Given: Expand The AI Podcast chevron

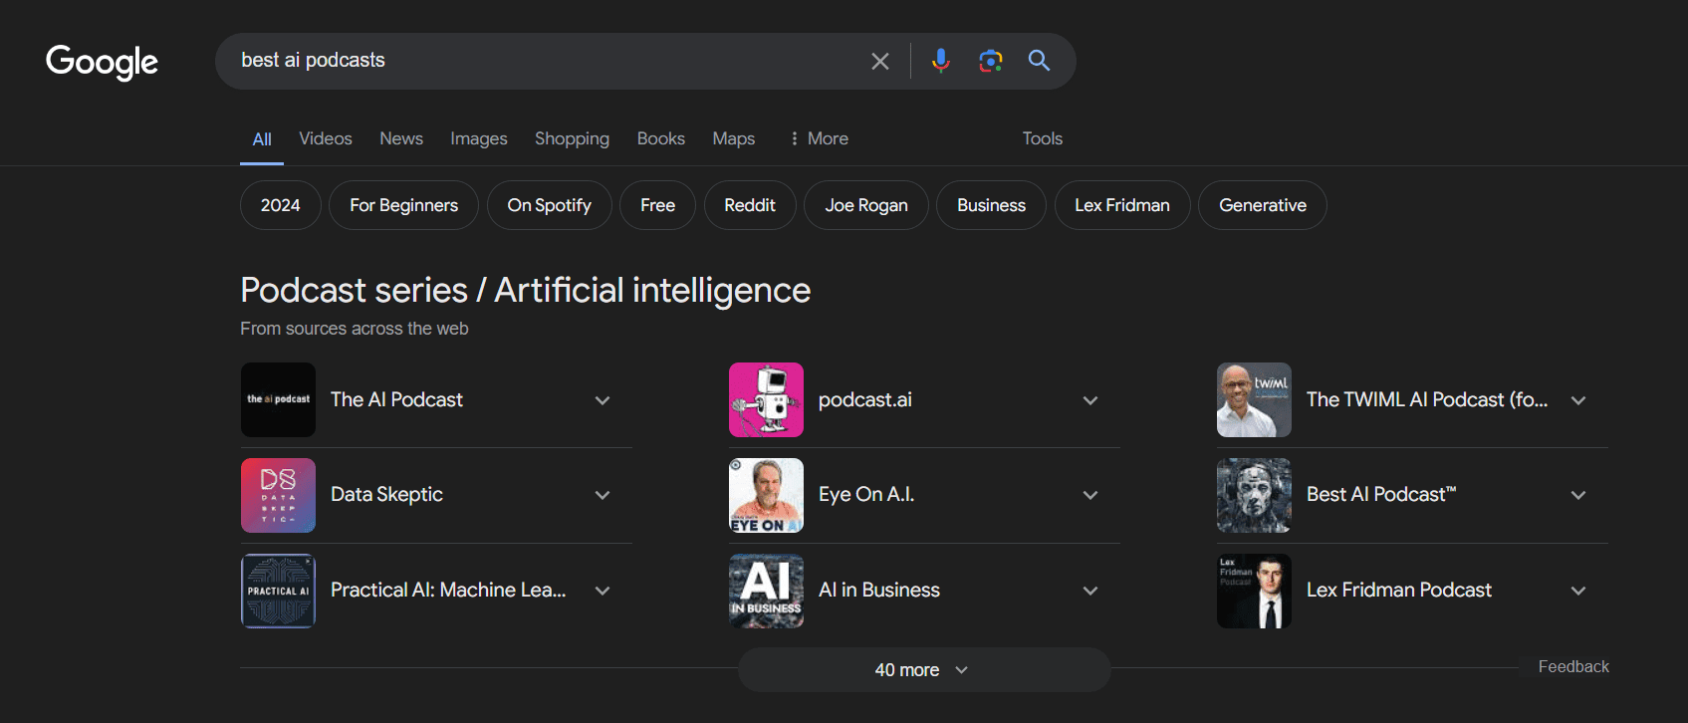Looking at the screenshot, I should (x=603, y=400).
